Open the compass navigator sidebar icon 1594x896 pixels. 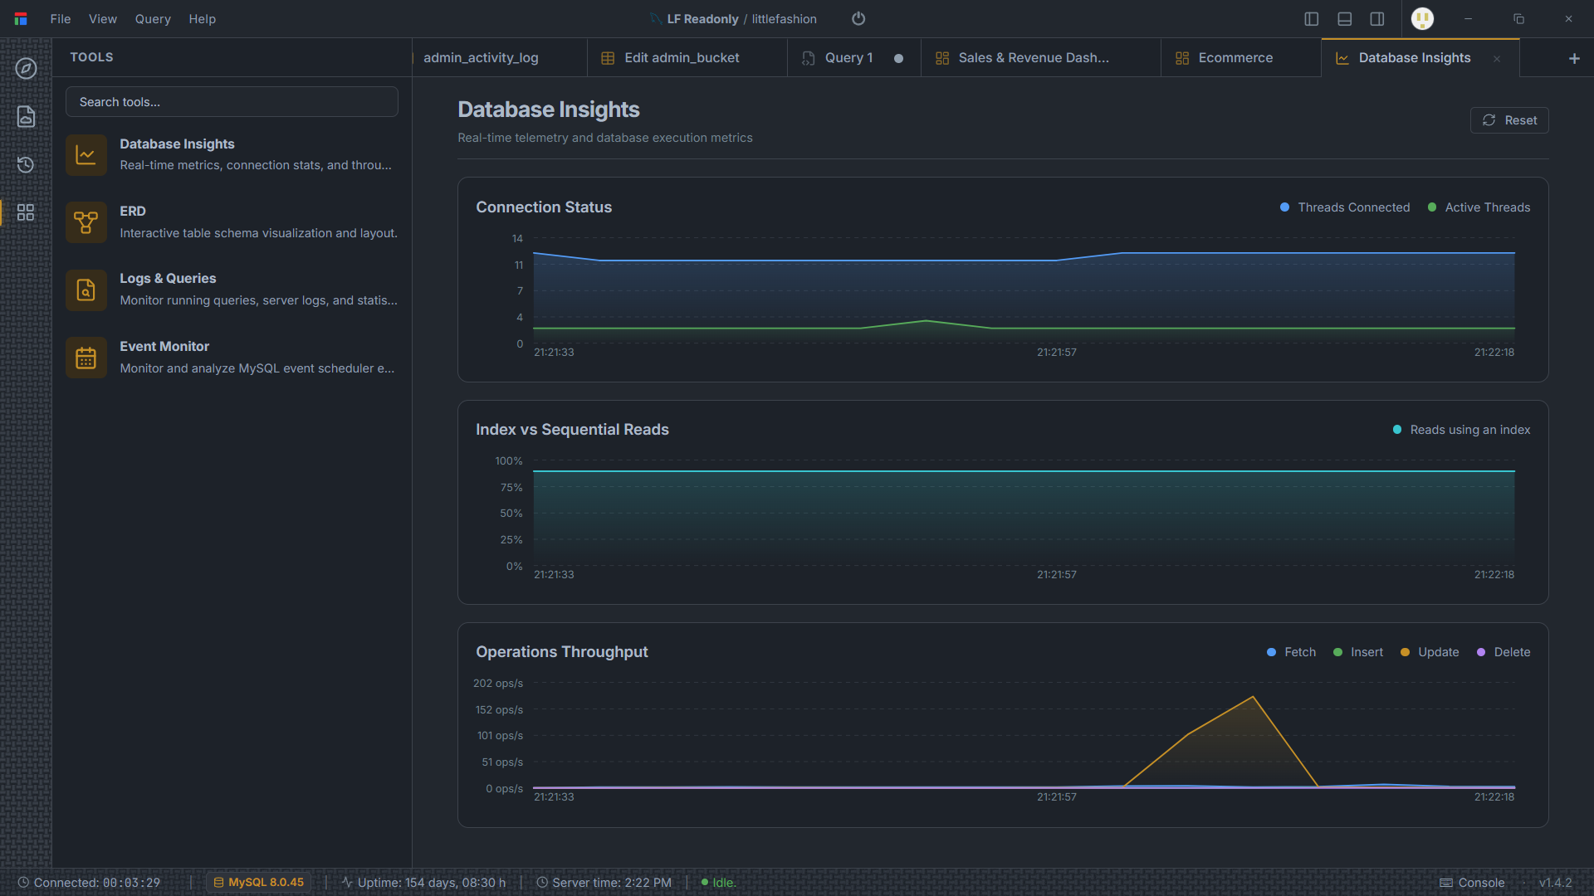pos(26,68)
